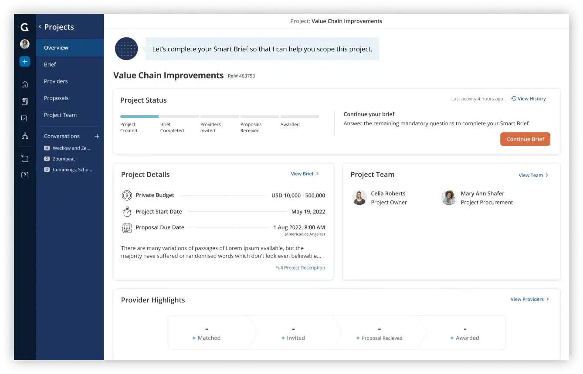The width and height of the screenshot is (583, 374).
Task: Click the badge beside Cummings conversation
Action: (47, 170)
